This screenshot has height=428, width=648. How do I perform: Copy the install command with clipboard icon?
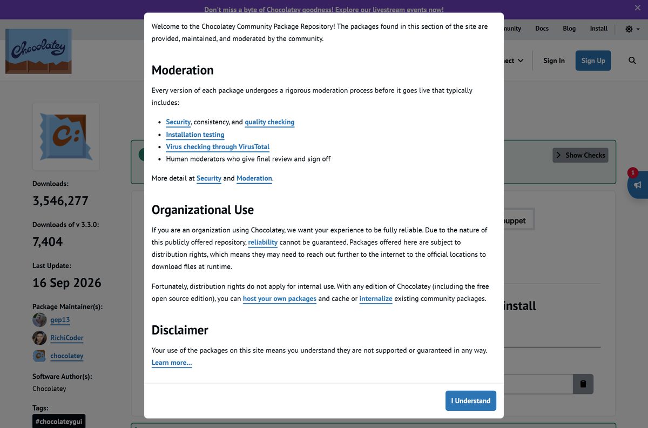(583, 384)
